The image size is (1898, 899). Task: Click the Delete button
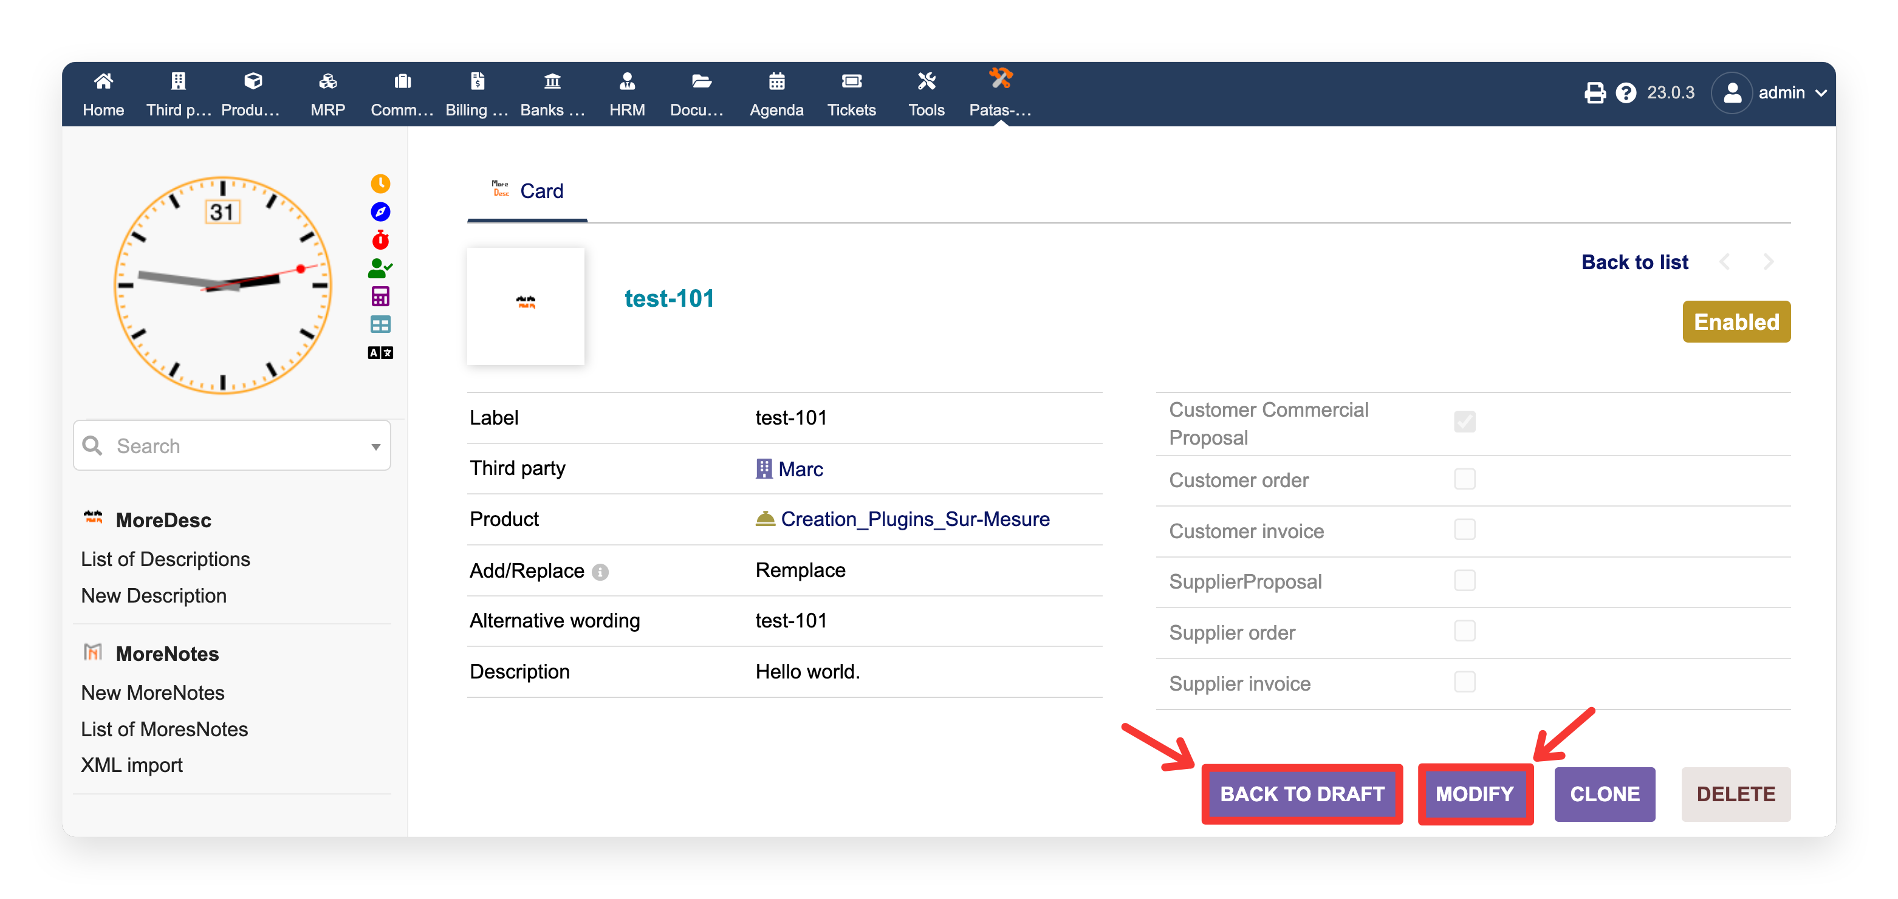tap(1736, 795)
